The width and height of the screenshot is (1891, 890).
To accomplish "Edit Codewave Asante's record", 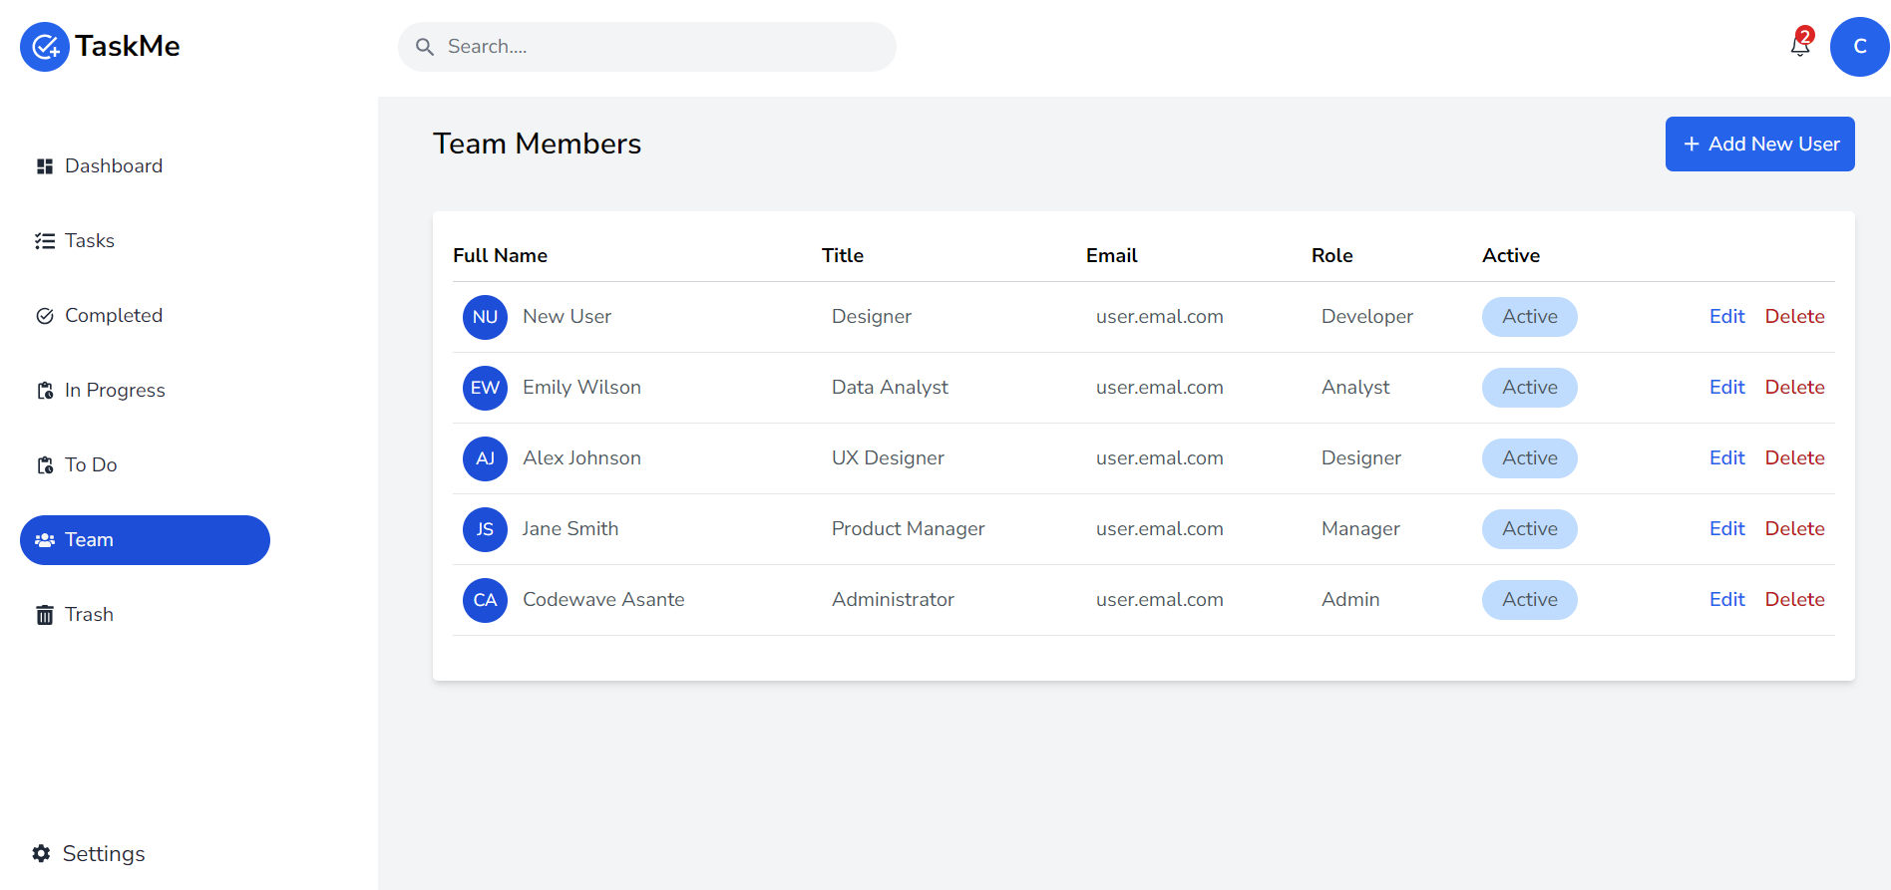I will [x=1727, y=600].
